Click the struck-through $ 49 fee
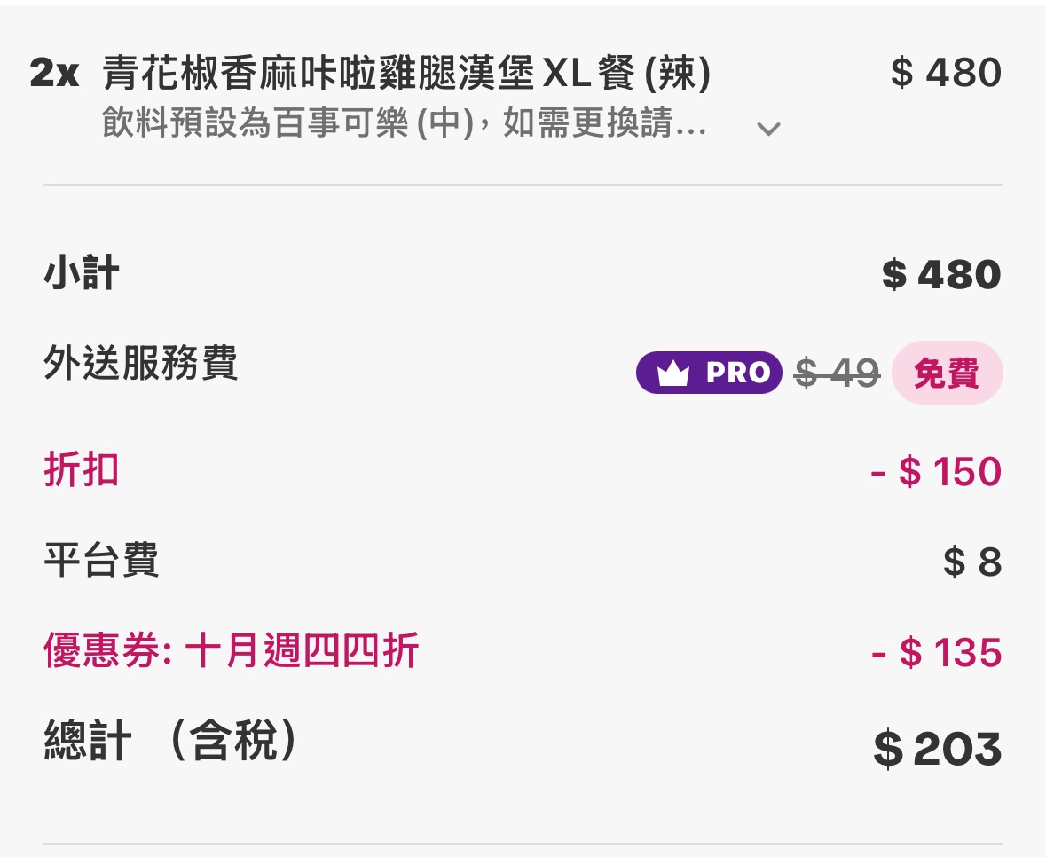Image resolution: width=1046 pixels, height=857 pixels. [837, 373]
